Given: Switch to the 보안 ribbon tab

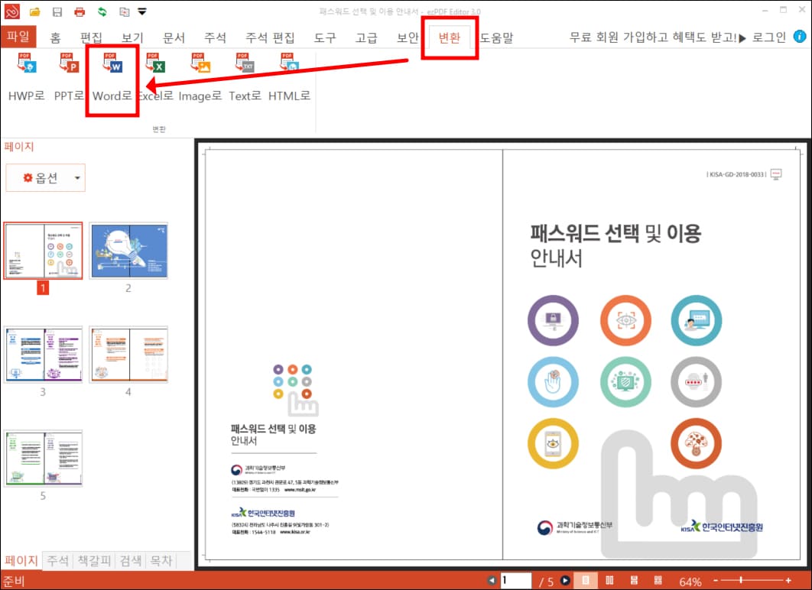Looking at the screenshot, I should [407, 36].
